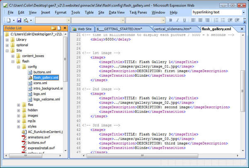Image resolution: width=249 pixels, height=168 pixels.
Task: Toggle Bold formatting button
Action: click(x=171, y=20)
